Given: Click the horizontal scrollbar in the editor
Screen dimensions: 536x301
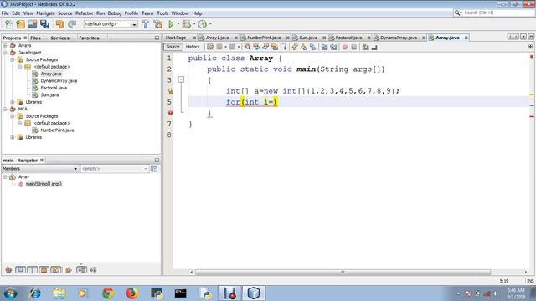Looking at the screenshot, I should pos(343,272).
